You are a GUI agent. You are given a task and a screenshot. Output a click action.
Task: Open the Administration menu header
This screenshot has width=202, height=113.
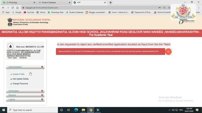pyautogui.click(x=25, y=67)
